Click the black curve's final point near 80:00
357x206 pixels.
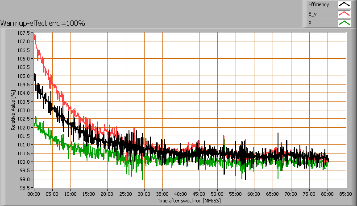point(328,161)
